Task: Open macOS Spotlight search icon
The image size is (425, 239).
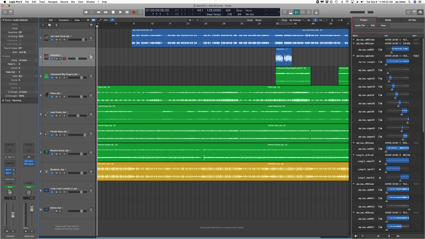Action: pyautogui.click(x=409, y=2)
